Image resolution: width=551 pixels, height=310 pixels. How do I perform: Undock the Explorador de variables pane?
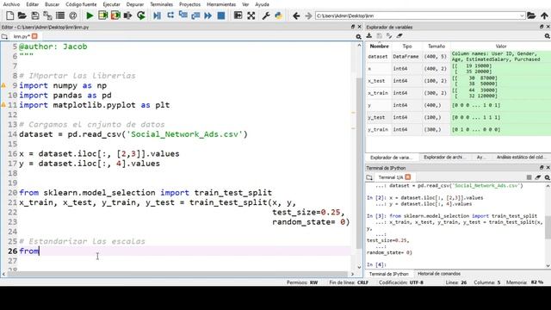coord(542,27)
